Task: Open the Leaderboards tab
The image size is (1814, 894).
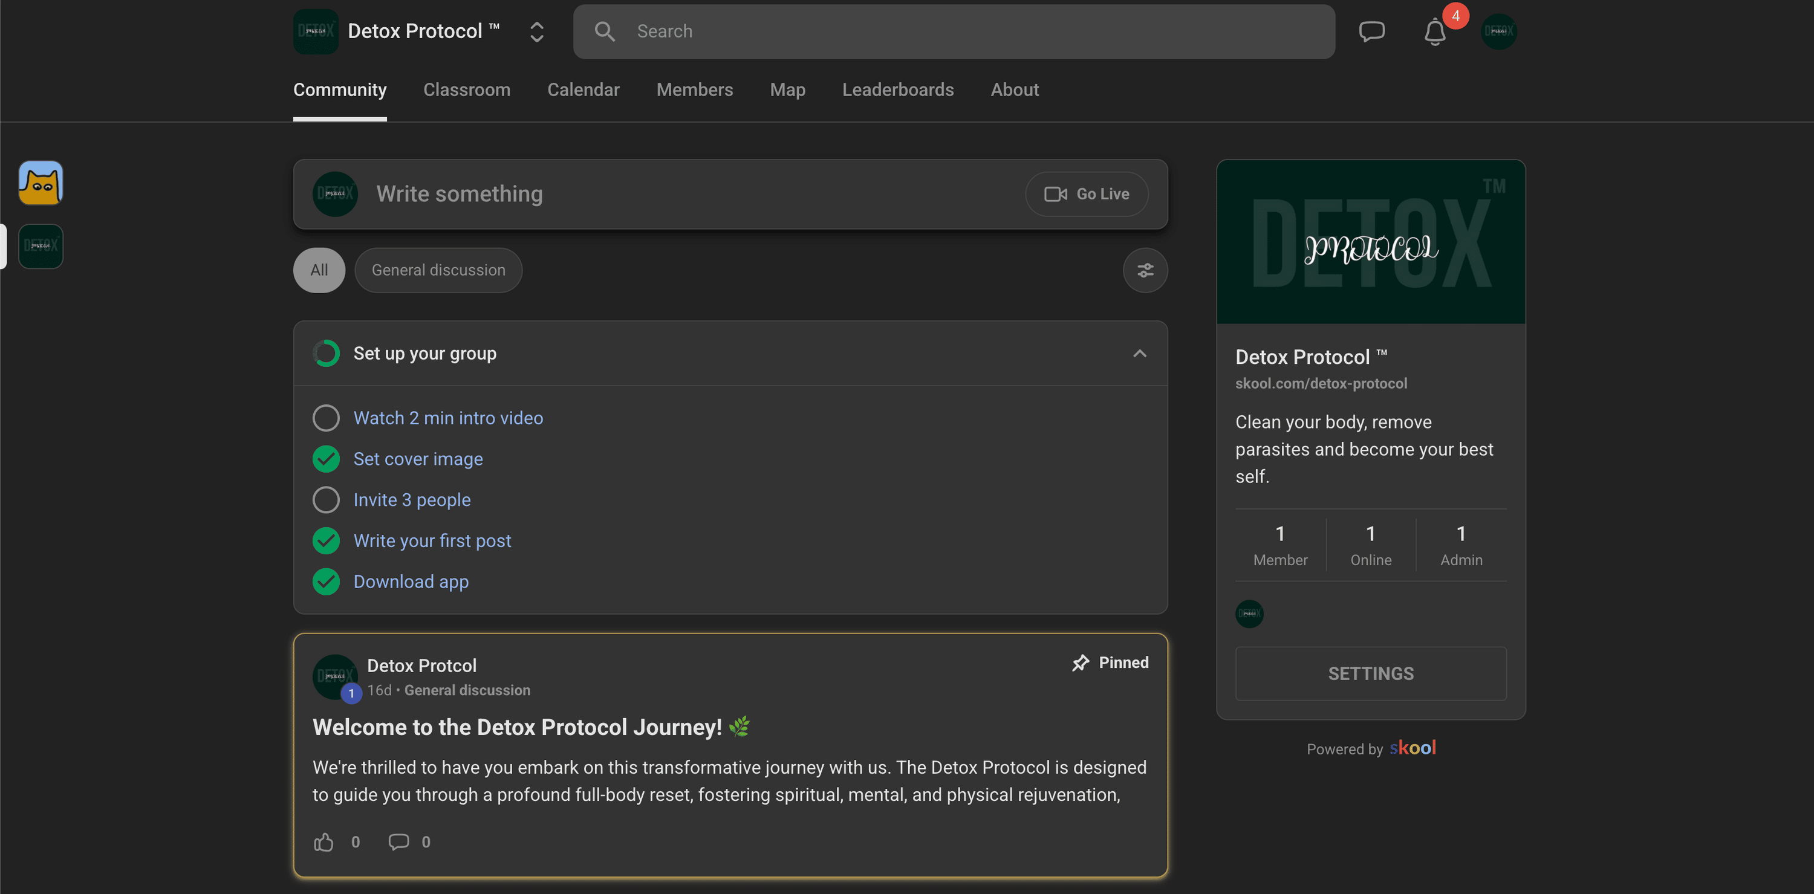Action: click(x=898, y=90)
